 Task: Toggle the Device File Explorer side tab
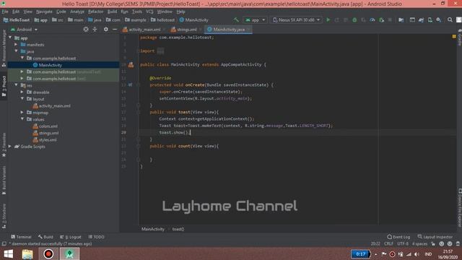pyautogui.click(x=459, y=208)
